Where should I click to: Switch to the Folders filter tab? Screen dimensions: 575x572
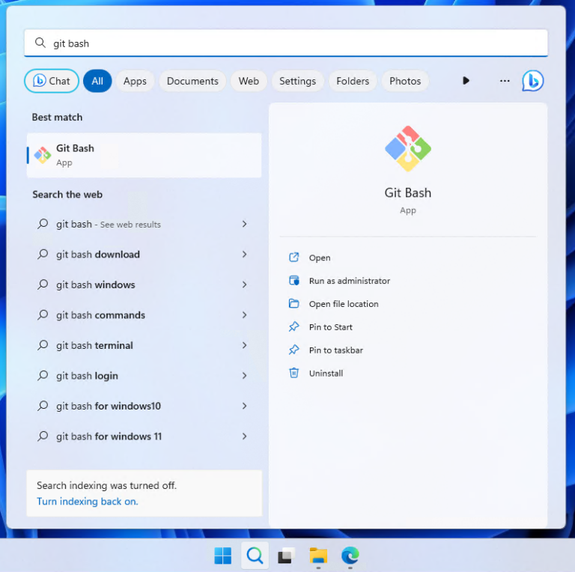pos(353,81)
